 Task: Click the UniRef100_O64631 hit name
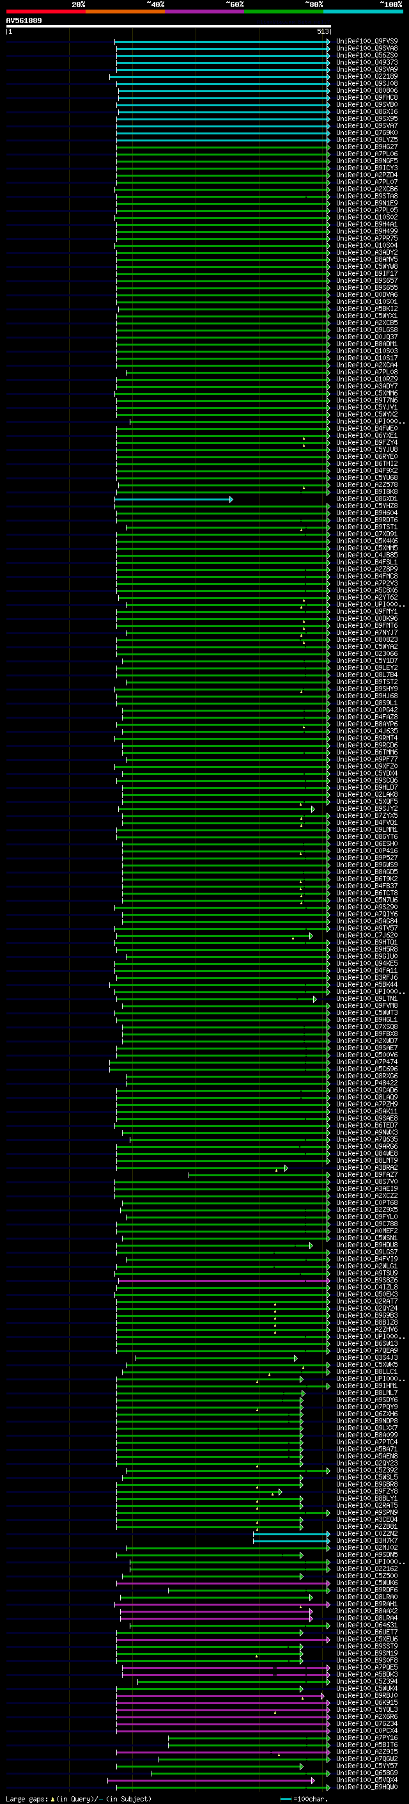pyautogui.click(x=367, y=1625)
